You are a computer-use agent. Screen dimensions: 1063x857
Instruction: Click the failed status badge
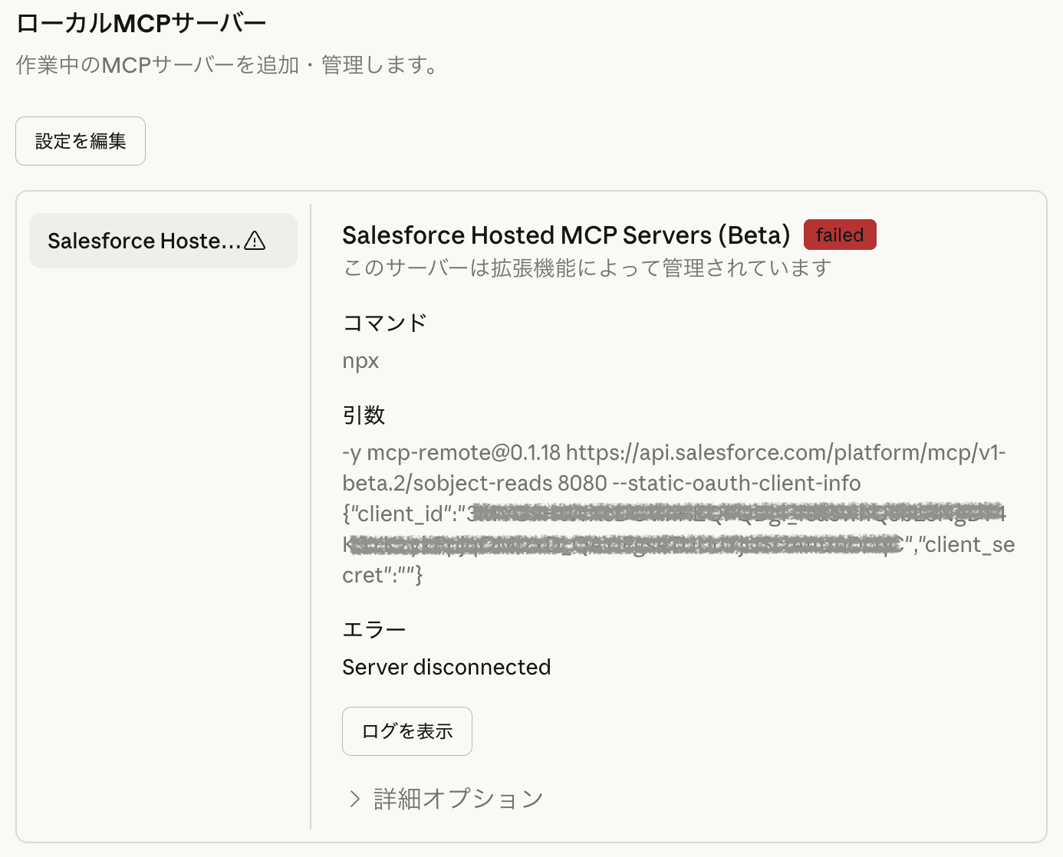[840, 235]
